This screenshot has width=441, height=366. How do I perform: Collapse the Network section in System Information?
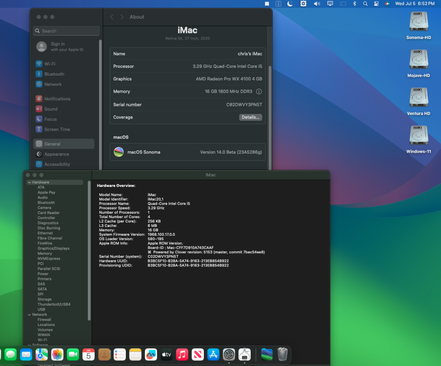click(29, 315)
